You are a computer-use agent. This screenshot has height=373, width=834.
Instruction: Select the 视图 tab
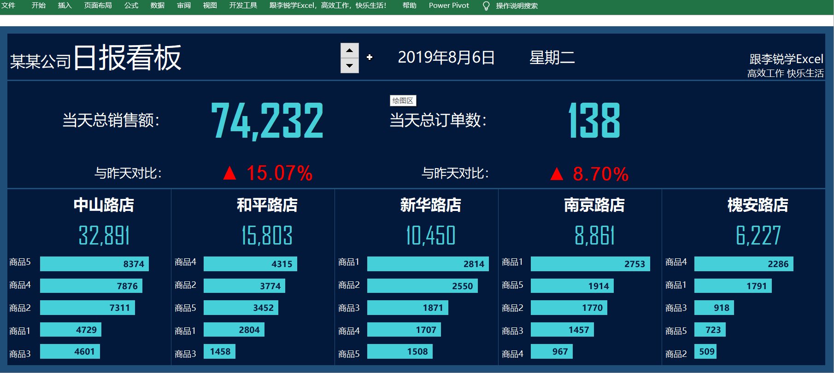(x=210, y=6)
